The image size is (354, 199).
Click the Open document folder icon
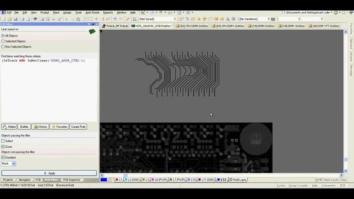point(9,19)
